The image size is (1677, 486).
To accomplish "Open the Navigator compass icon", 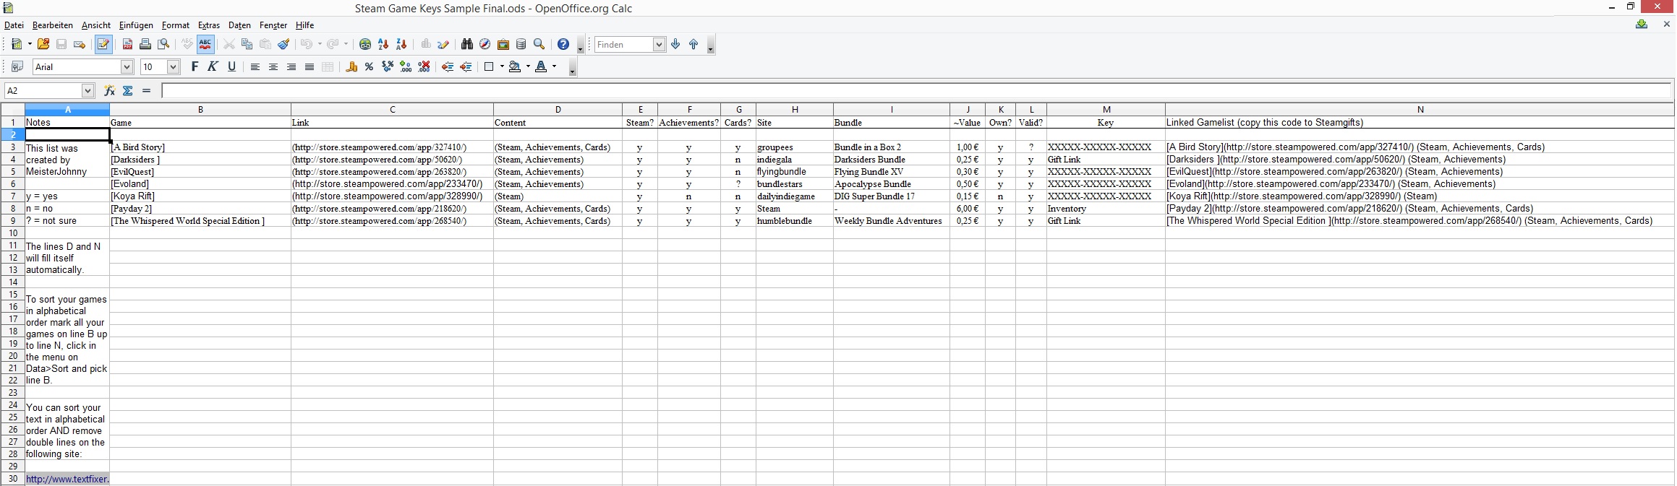I will point(485,45).
